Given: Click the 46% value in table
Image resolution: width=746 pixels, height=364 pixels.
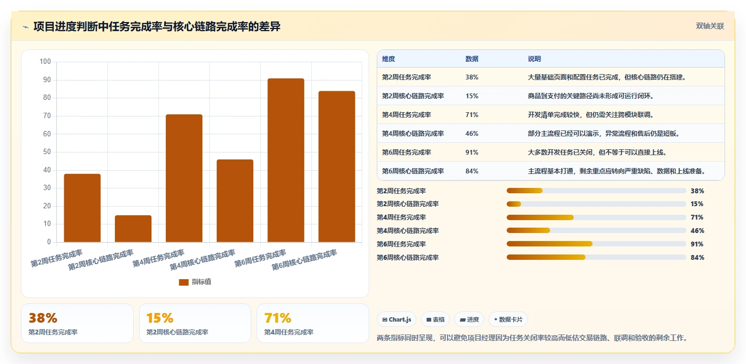Looking at the screenshot, I should [472, 134].
